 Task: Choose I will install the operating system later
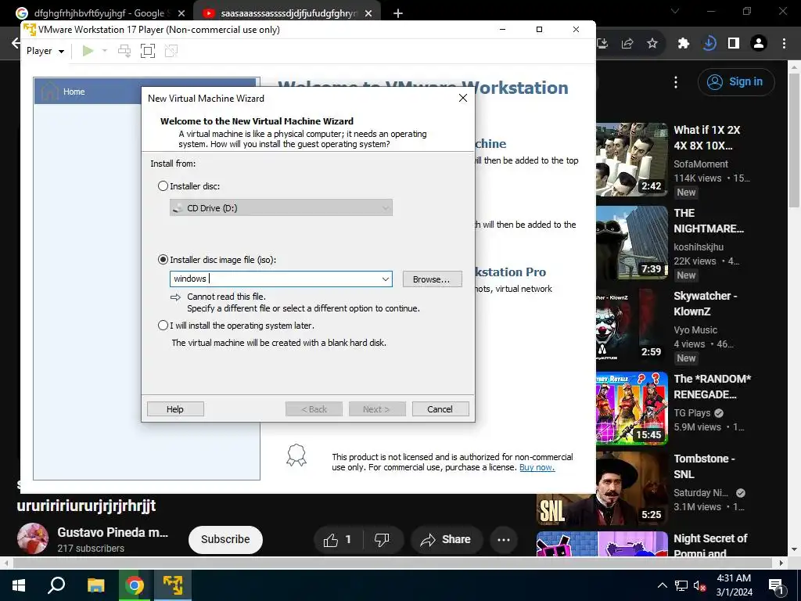point(163,325)
